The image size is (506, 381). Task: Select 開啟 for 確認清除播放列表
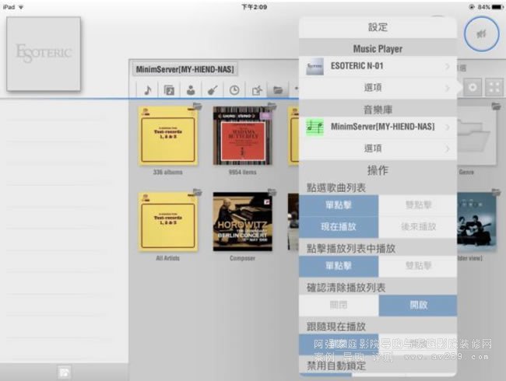pos(417,306)
